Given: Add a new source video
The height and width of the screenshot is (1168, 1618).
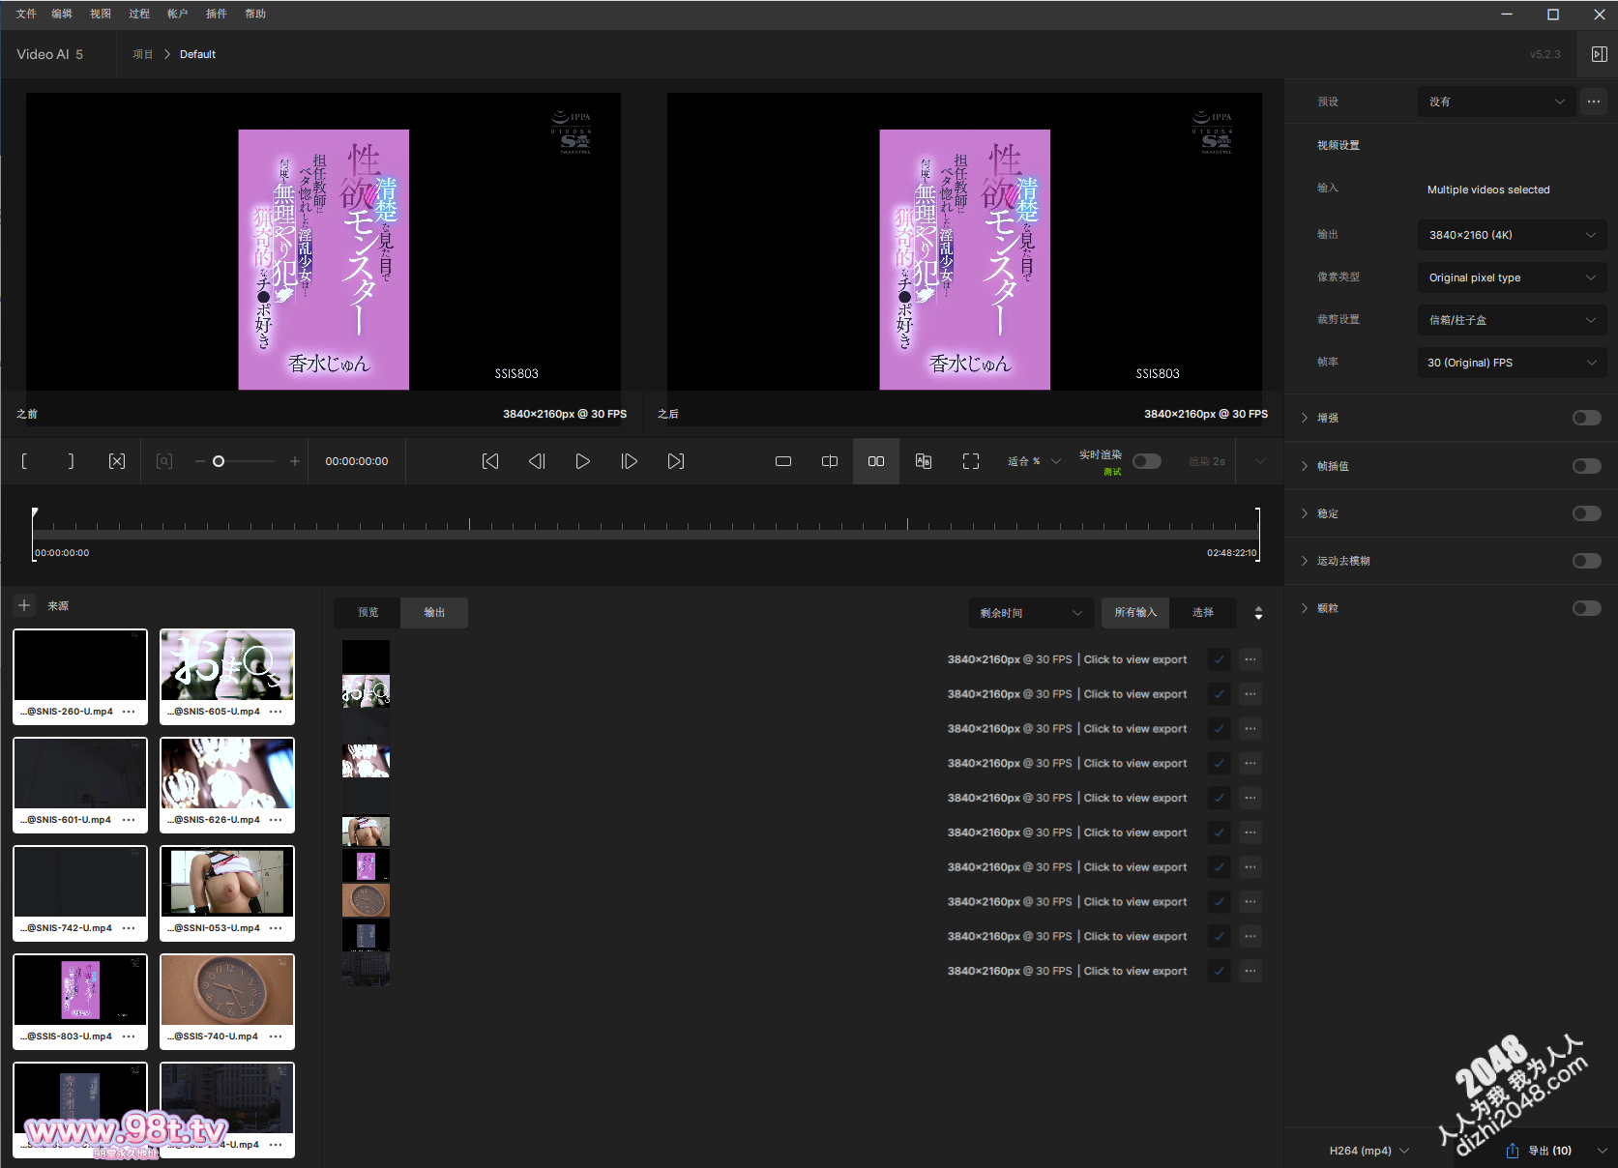Looking at the screenshot, I should (24, 605).
